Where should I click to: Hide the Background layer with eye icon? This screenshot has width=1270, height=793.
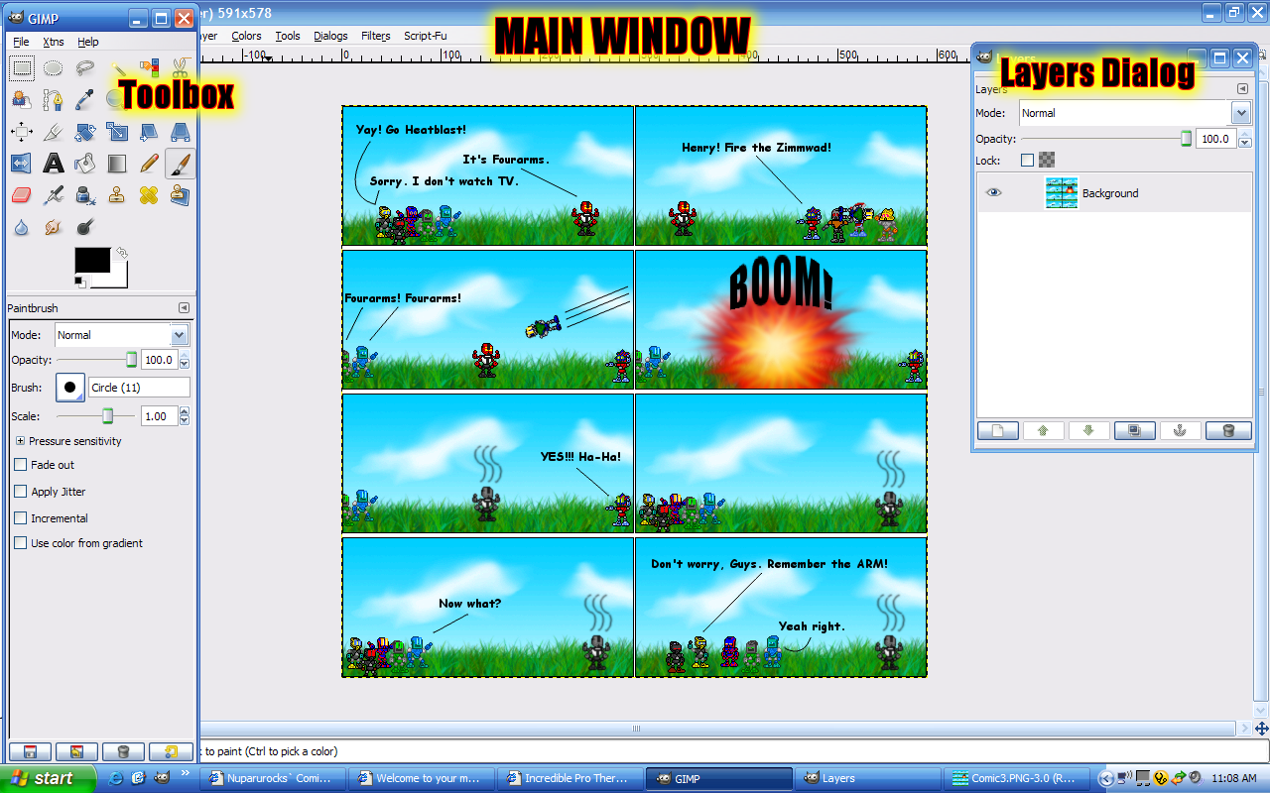[x=993, y=193]
